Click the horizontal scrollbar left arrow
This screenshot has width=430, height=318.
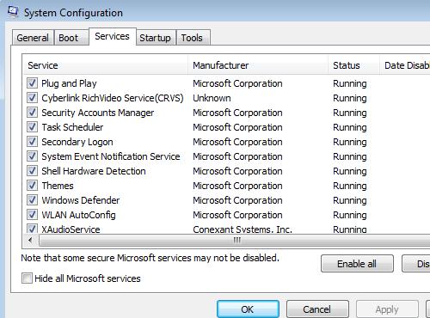click(30, 241)
